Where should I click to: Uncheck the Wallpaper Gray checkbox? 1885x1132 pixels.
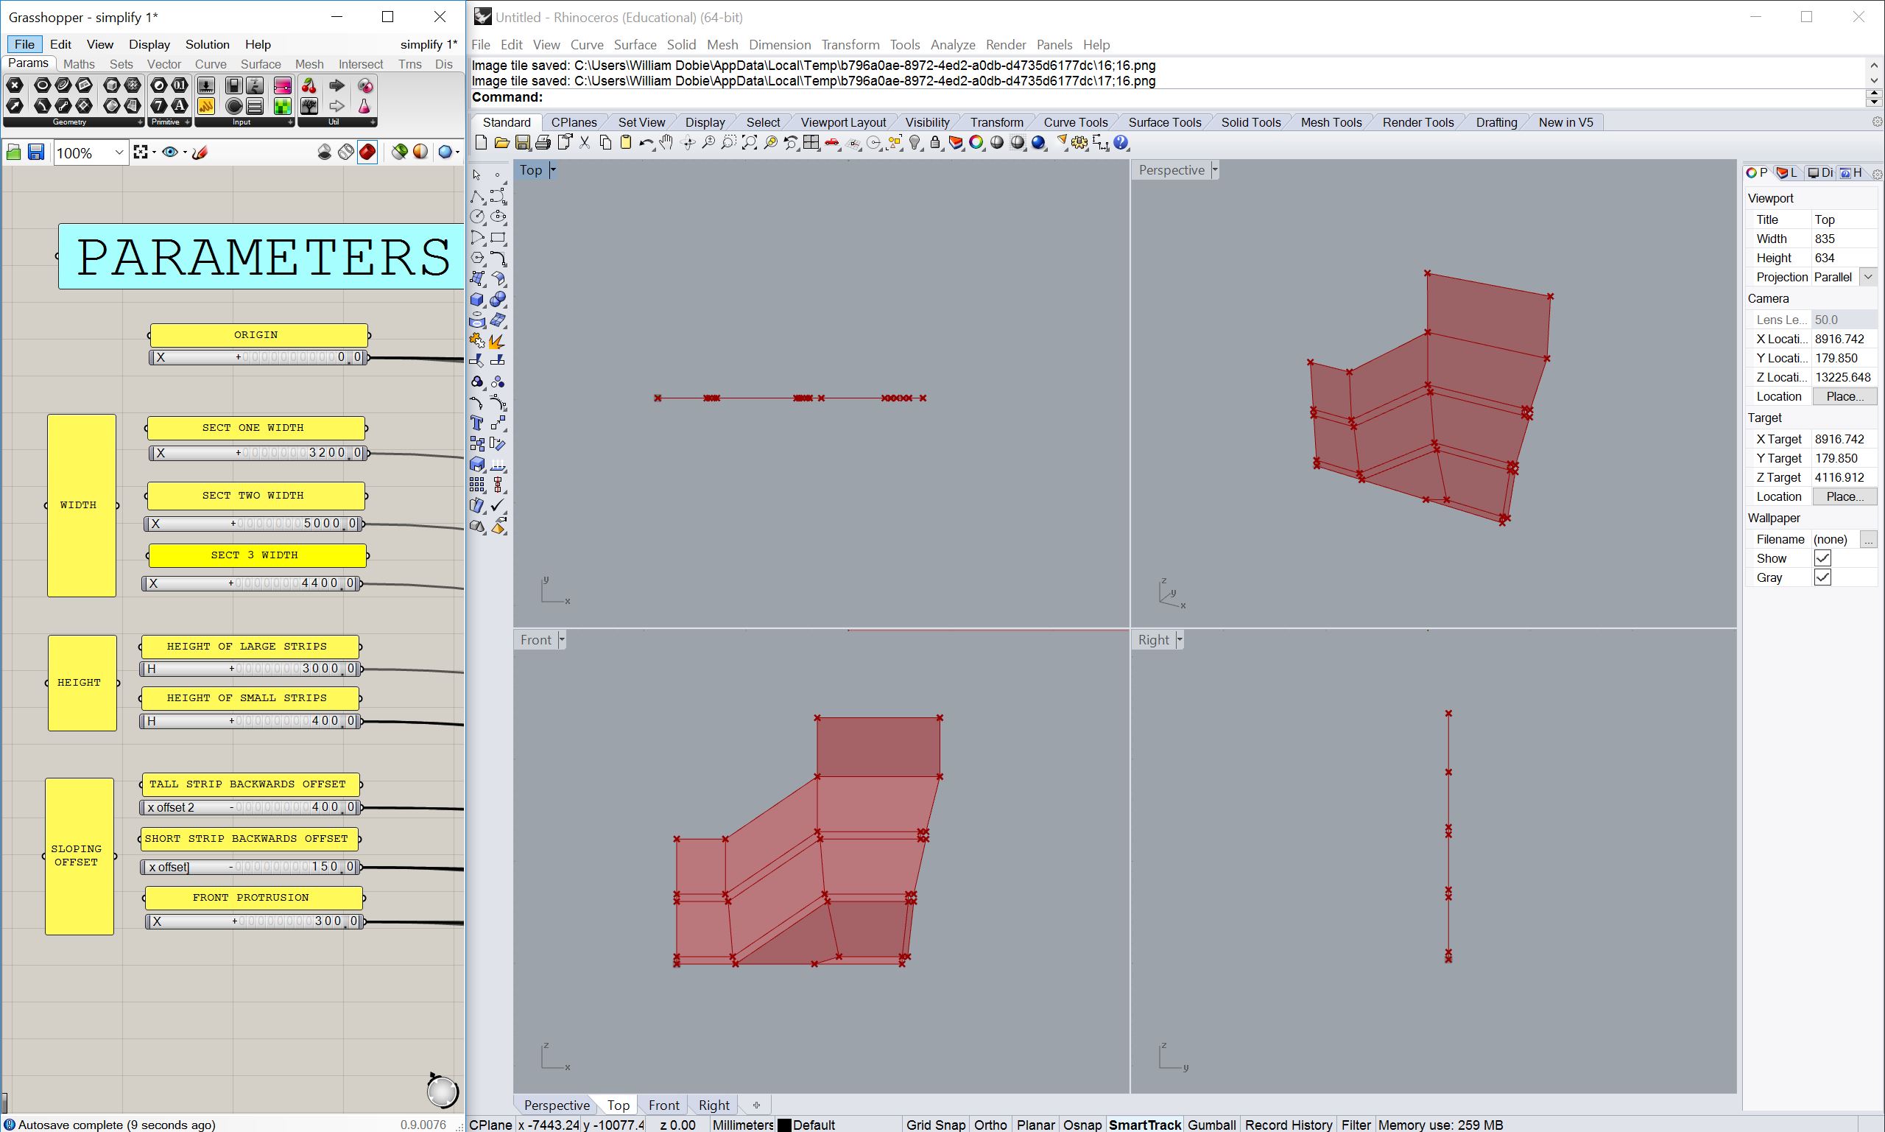click(1822, 577)
